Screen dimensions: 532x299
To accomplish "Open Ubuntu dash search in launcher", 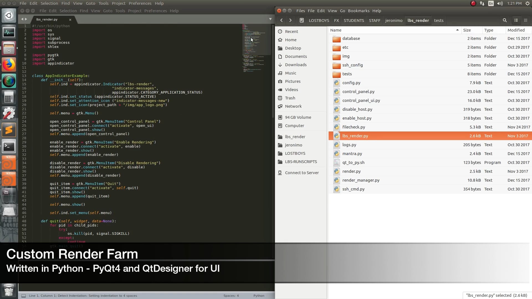I will coord(9,16).
